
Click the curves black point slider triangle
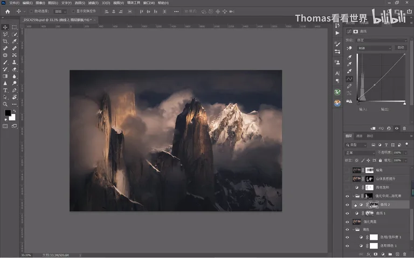pyautogui.click(x=358, y=104)
